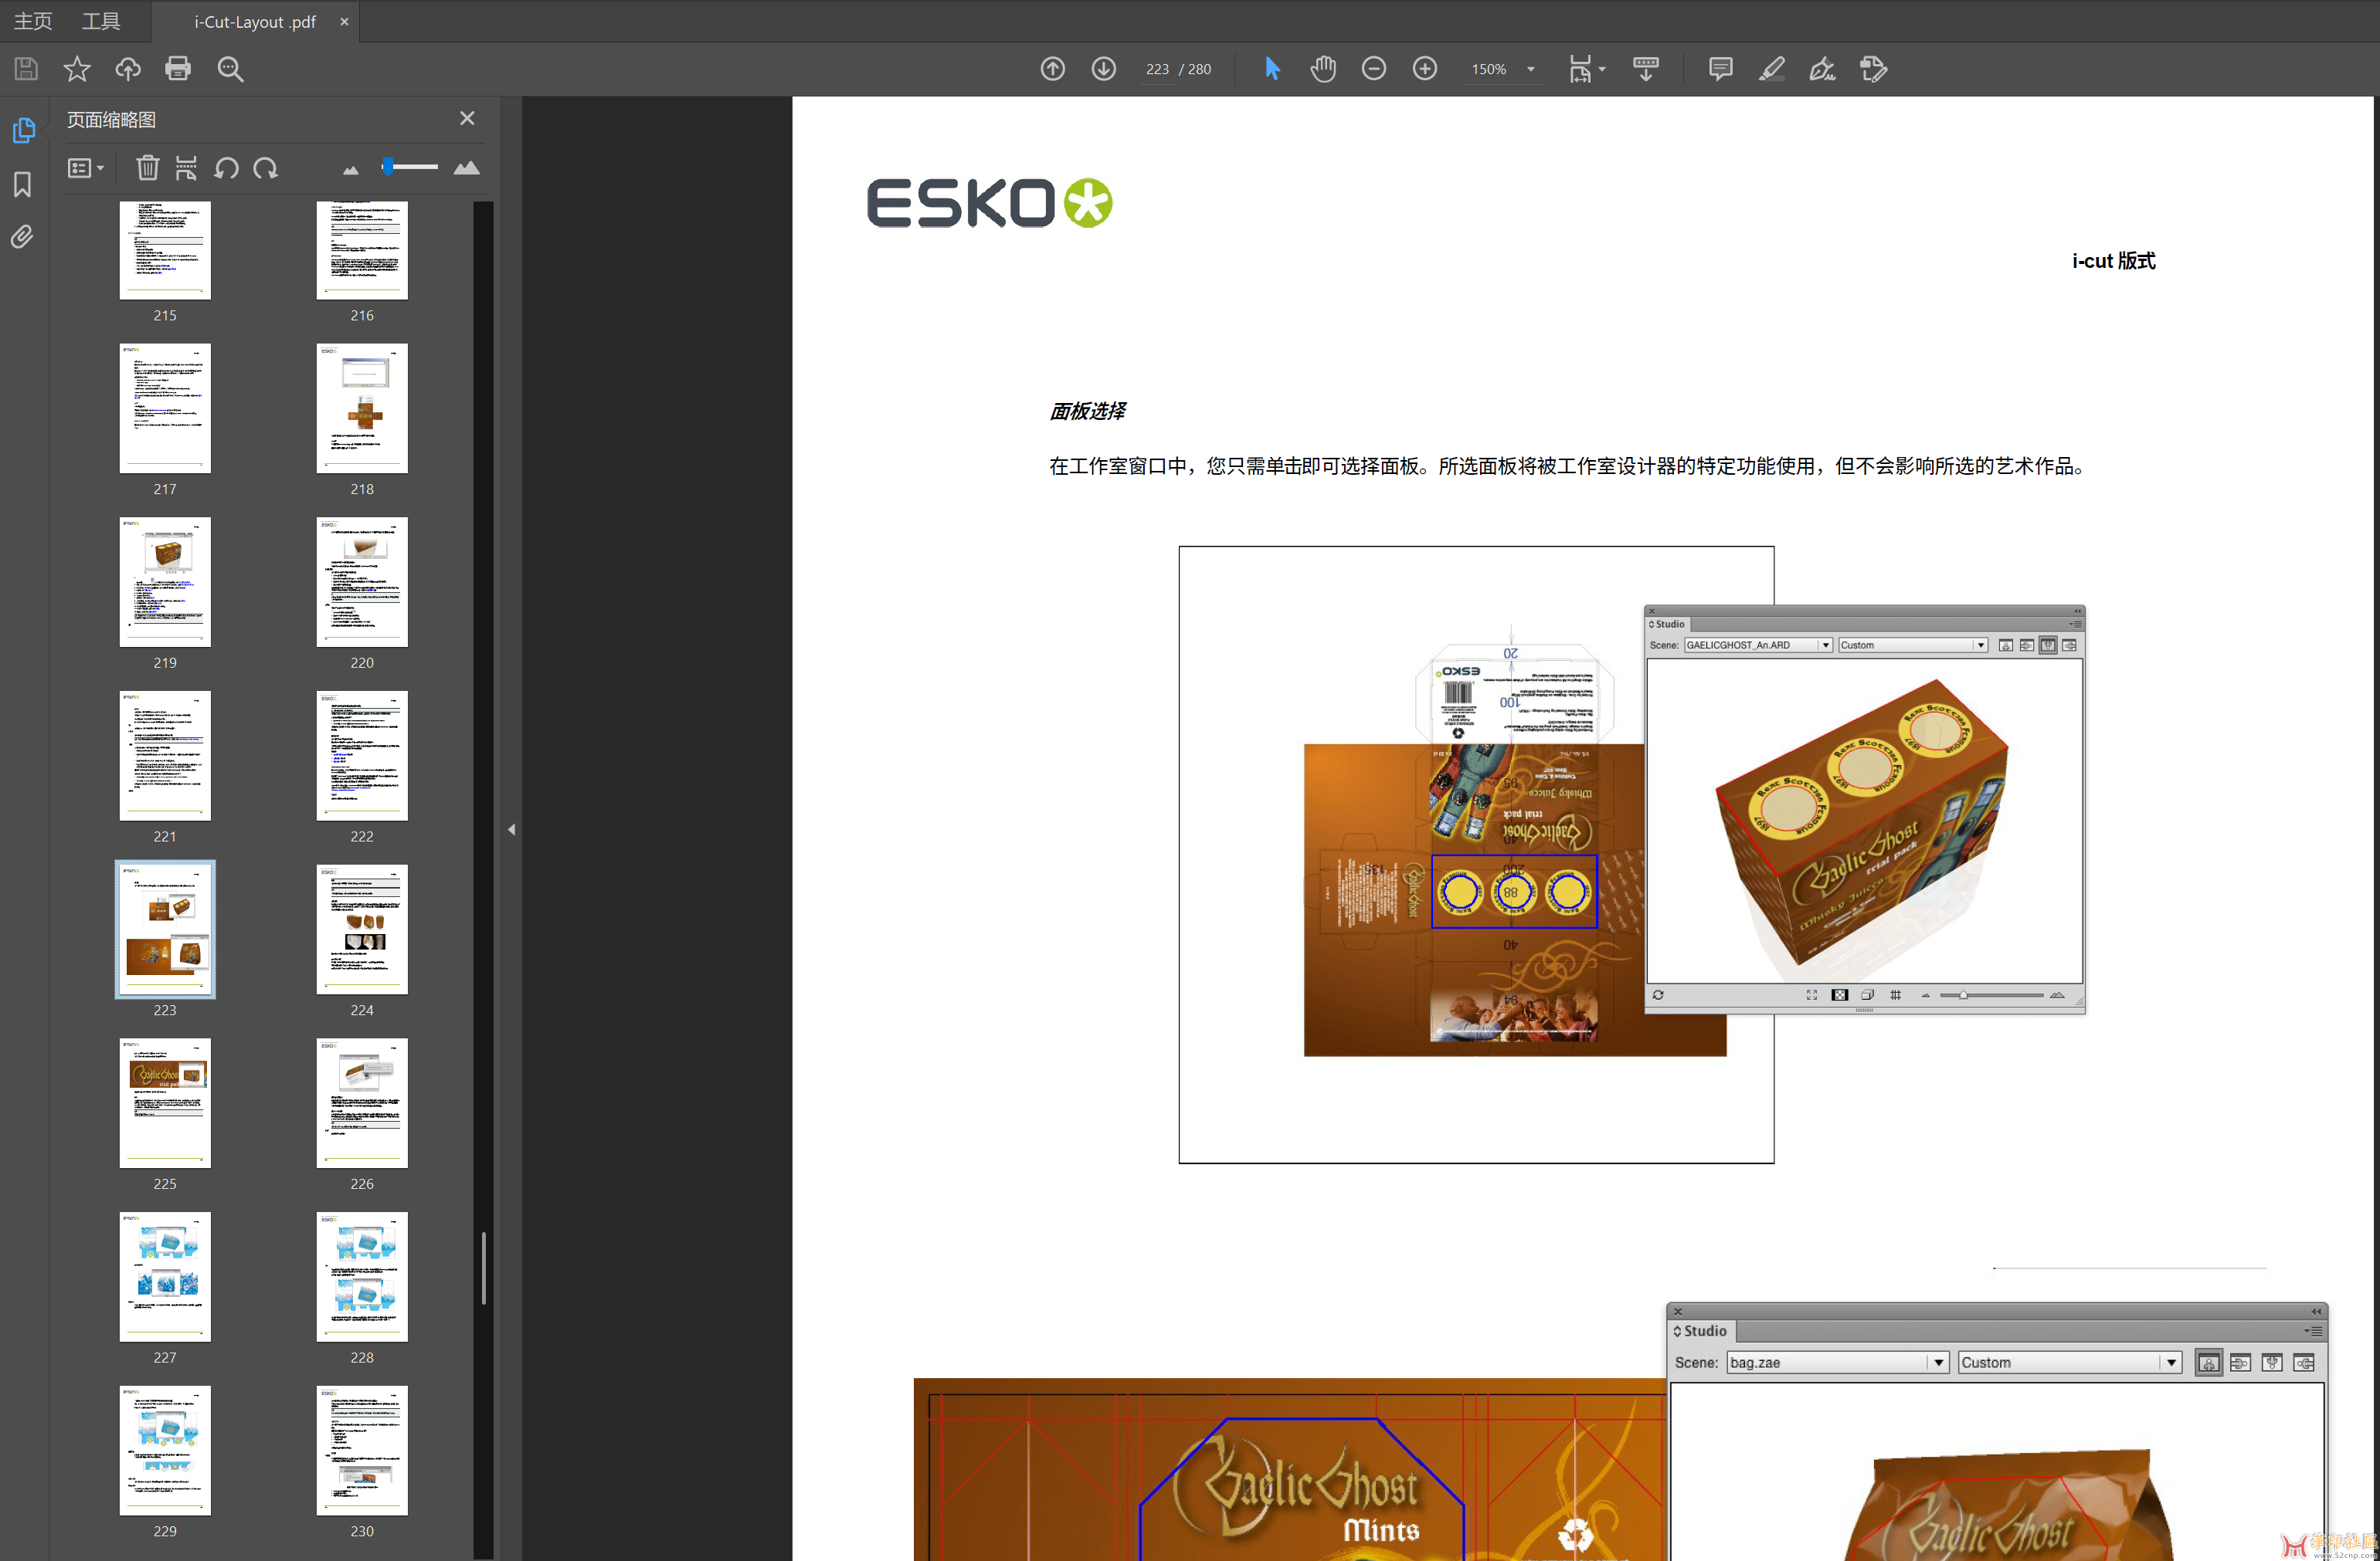
Task: Open page thumbnails sidebar icon
Action: pos(23,131)
